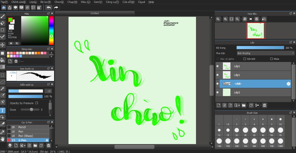Zoom in using navigator magnifier plus
This screenshot has height=153, width=296.
pyautogui.click(x=225, y=19)
